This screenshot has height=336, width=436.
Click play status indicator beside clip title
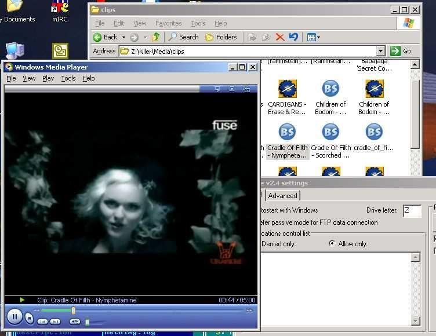pyautogui.click(x=22, y=300)
